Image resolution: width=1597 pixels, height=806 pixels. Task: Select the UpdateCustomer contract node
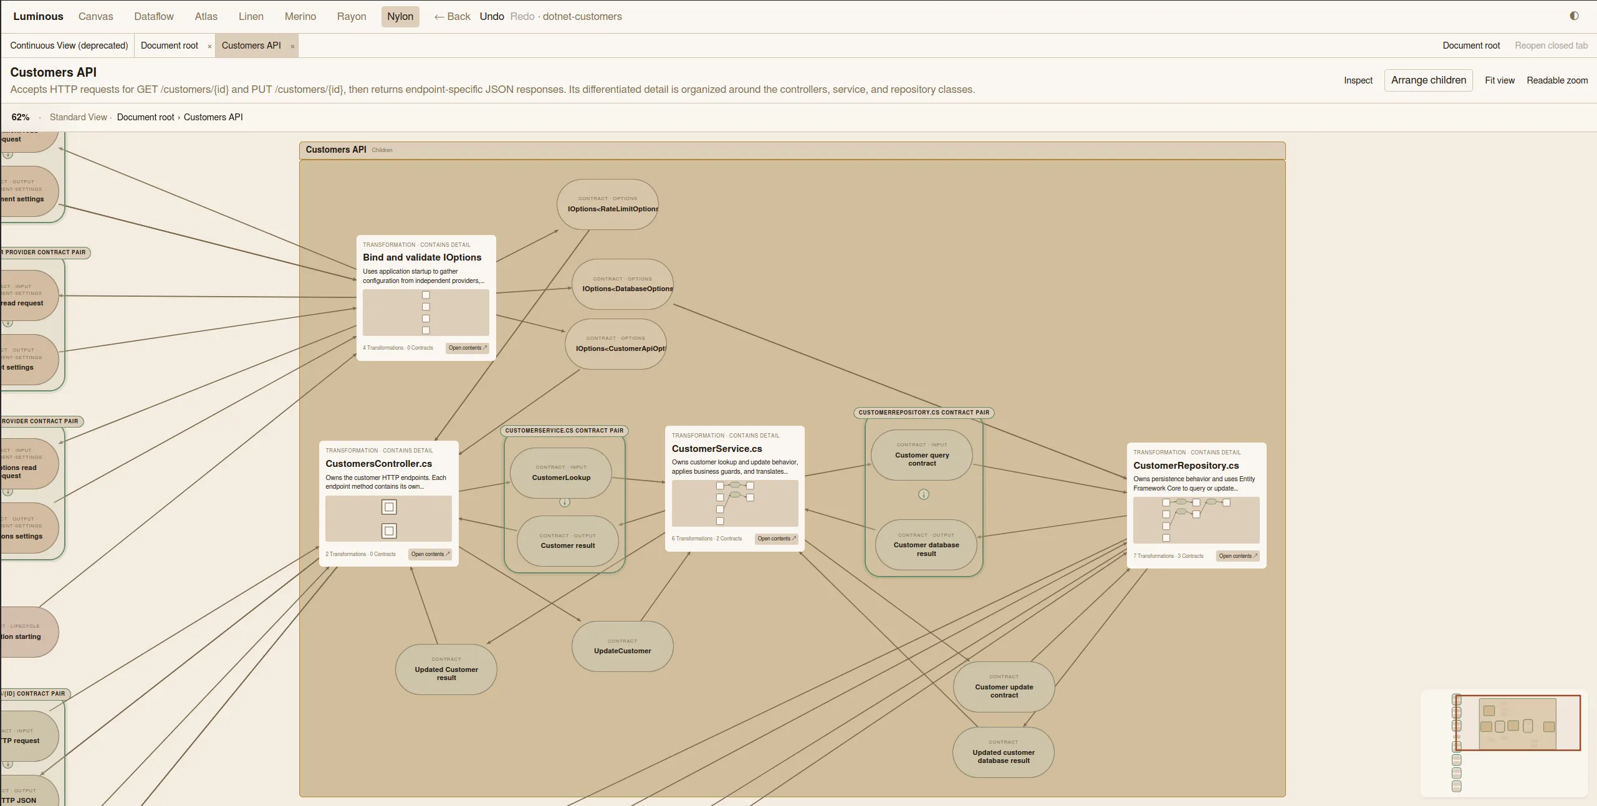pyautogui.click(x=623, y=646)
